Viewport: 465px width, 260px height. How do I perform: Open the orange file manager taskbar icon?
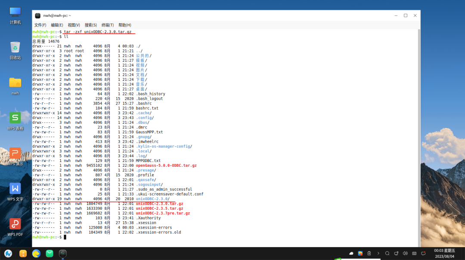click(23, 254)
